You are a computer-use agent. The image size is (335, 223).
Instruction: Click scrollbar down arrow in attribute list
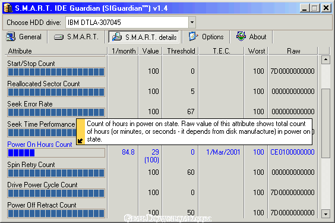tap(325, 213)
